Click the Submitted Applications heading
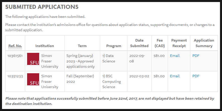 click(x=42, y=7)
